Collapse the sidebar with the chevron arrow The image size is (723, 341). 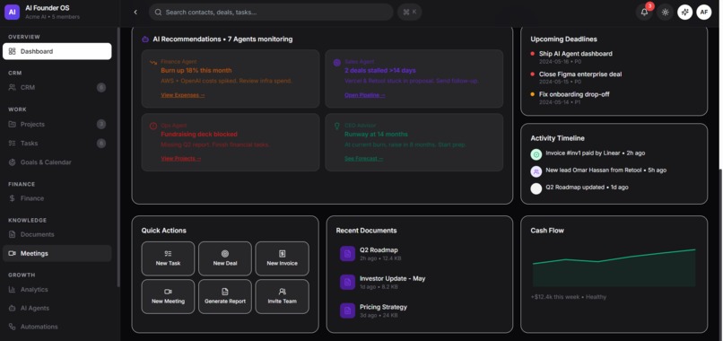click(x=135, y=12)
